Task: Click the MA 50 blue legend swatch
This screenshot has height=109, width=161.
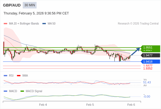Action: 44,24
